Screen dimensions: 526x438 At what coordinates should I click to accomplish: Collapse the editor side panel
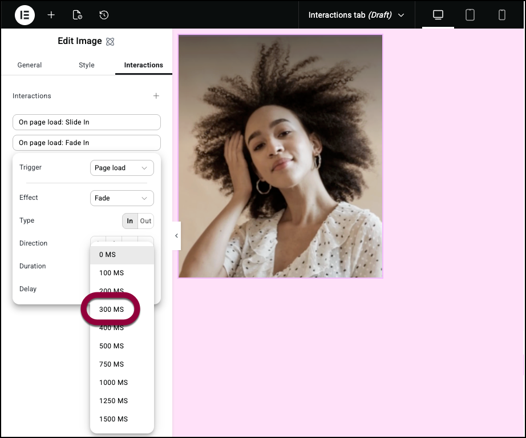pyautogui.click(x=176, y=236)
